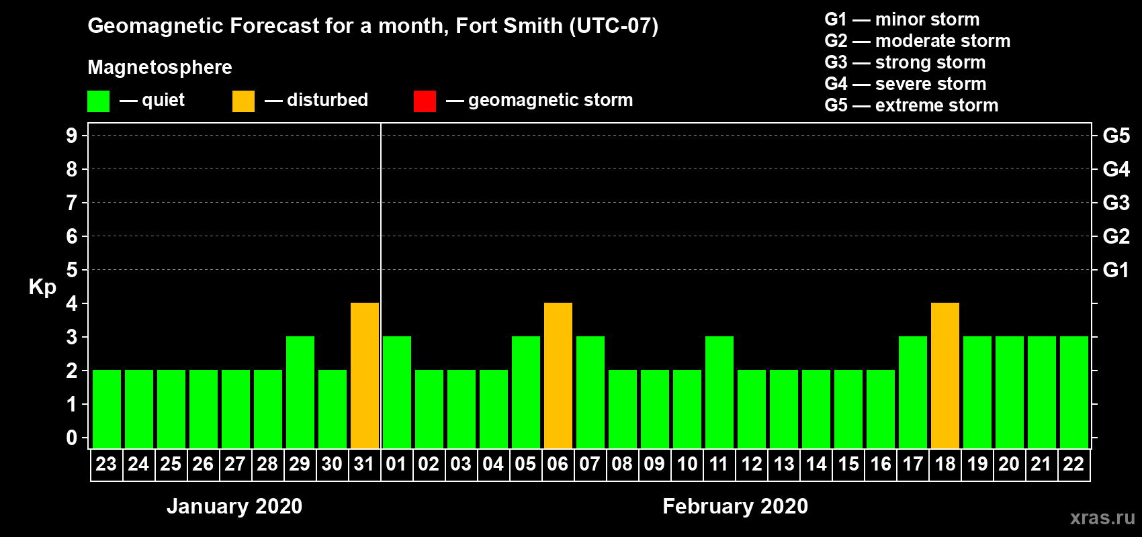Click the chart title Geomagnetic Forecast text
1142x537 pixels.
coord(373,26)
